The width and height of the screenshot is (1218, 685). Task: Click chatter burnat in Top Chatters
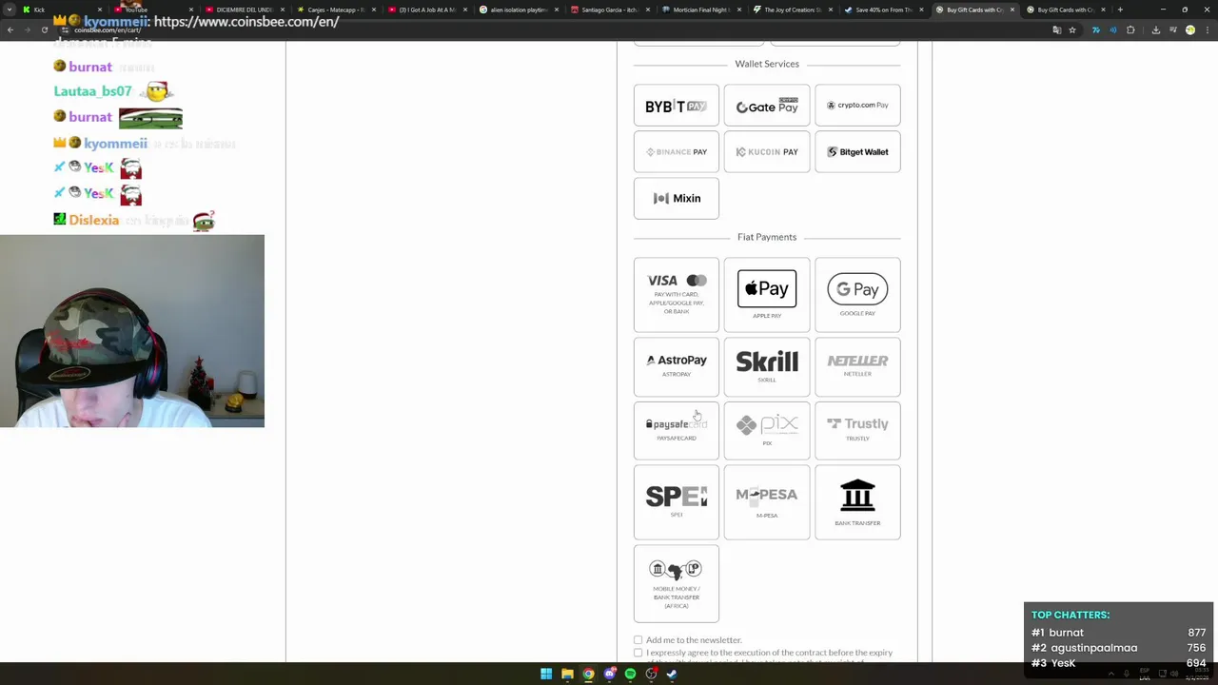coord(1066,633)
